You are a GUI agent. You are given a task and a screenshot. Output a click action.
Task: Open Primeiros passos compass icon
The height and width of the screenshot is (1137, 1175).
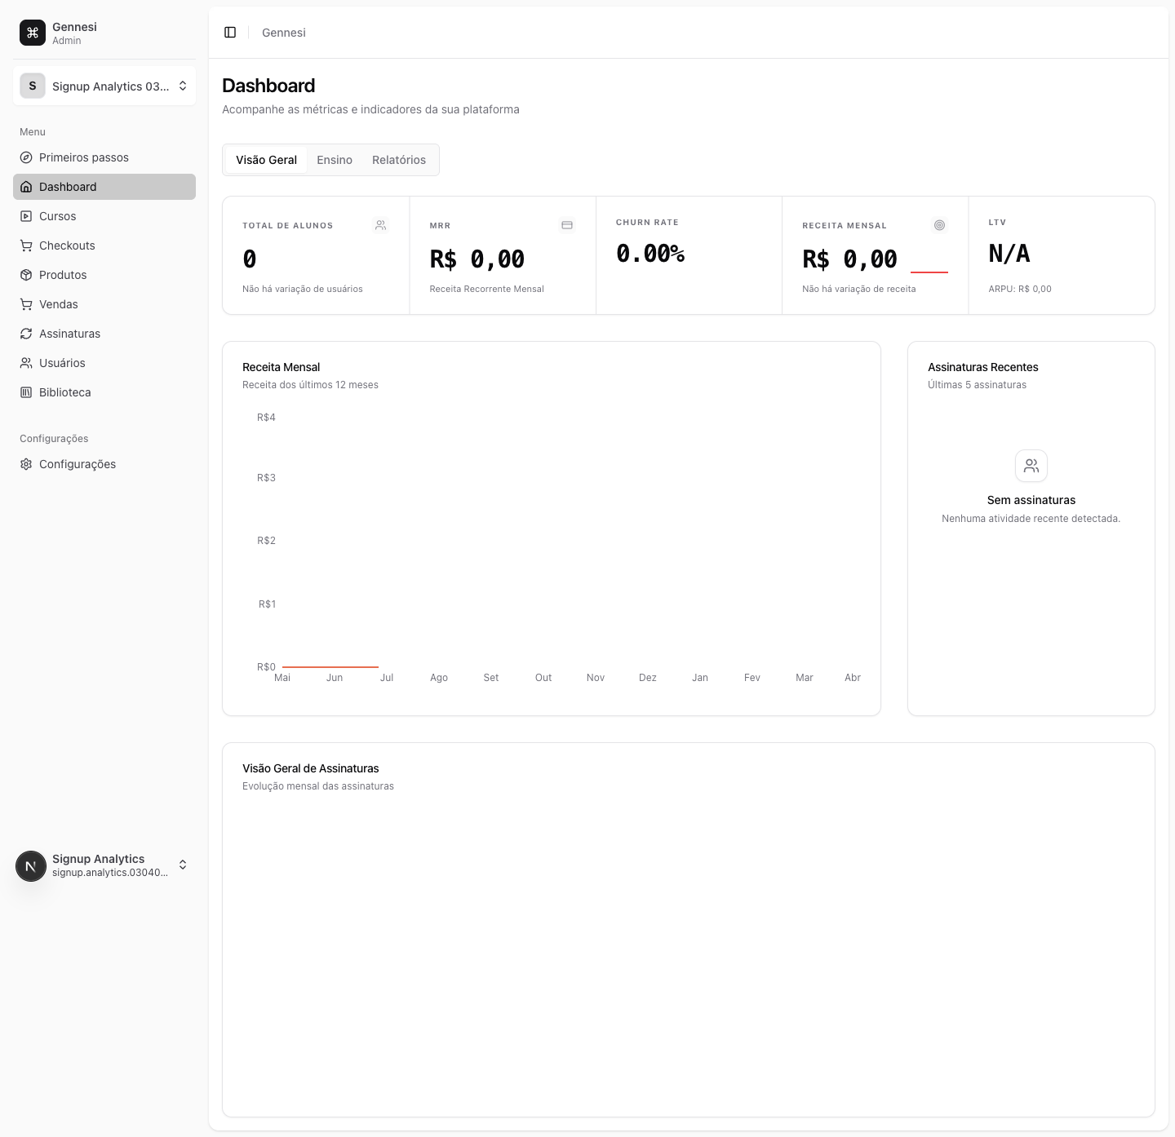pyautogui.click(x=26, y=157)
